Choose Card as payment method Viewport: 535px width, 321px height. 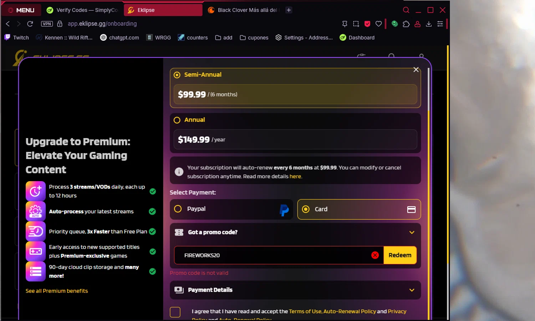[x=359, y=209]
